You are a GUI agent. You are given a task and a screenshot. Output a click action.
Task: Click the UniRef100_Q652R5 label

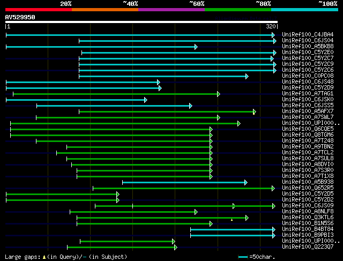point(308,188)
